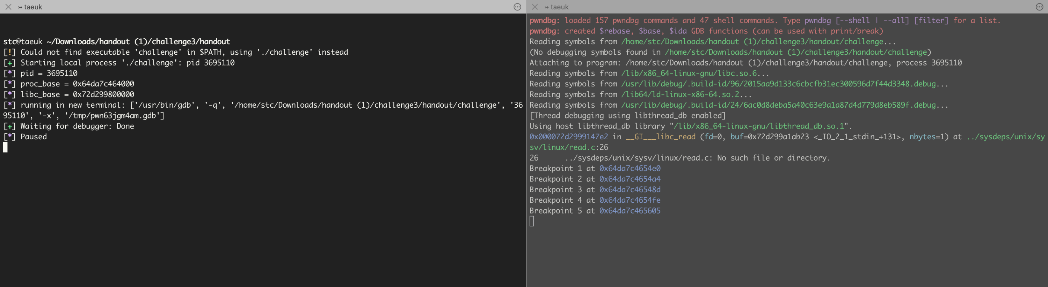Click 'pwndbg: loaded 157 pwndbg commands' line
This screenshot has width=1048, height=287.
coord(765,20)
